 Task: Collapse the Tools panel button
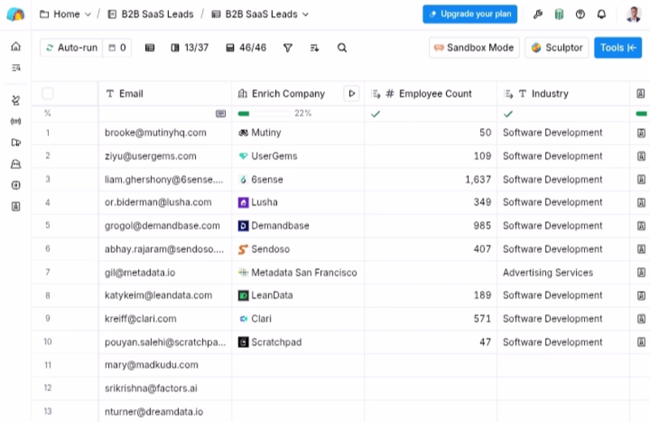pyautogui.click(x=617, y=48)
